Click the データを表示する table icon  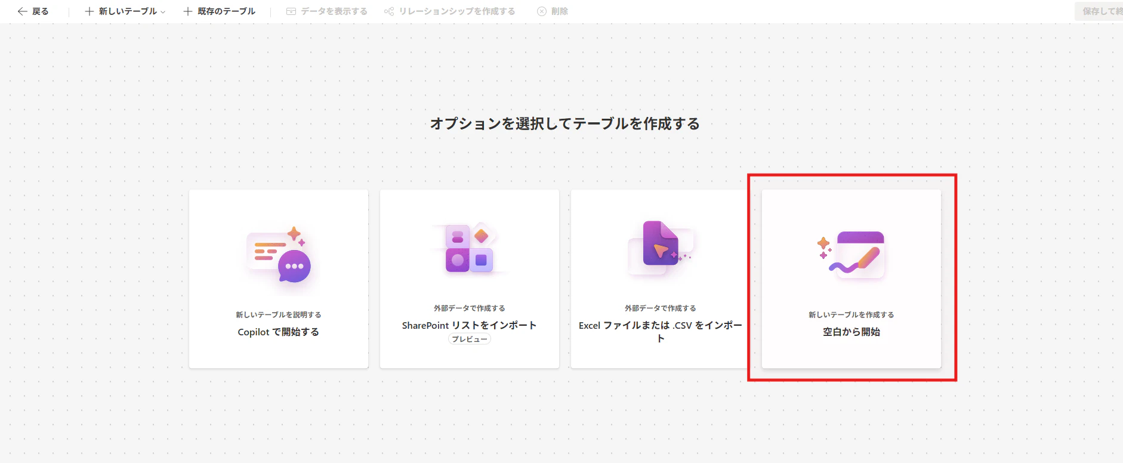[x=291, y=11]
